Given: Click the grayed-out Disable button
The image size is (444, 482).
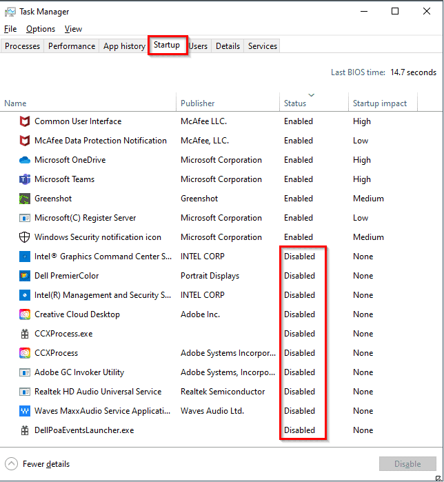Looking at the screenshot, I should click(x=407, y=463).
